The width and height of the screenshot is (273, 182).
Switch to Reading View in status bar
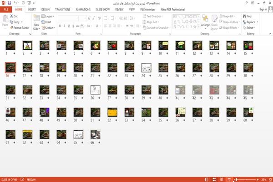pos(222,179)
